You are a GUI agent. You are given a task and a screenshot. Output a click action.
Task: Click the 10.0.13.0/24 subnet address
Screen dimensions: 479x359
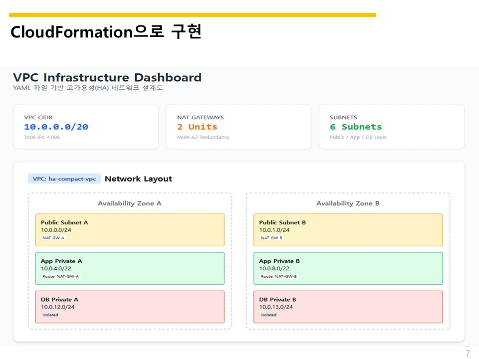276,307
